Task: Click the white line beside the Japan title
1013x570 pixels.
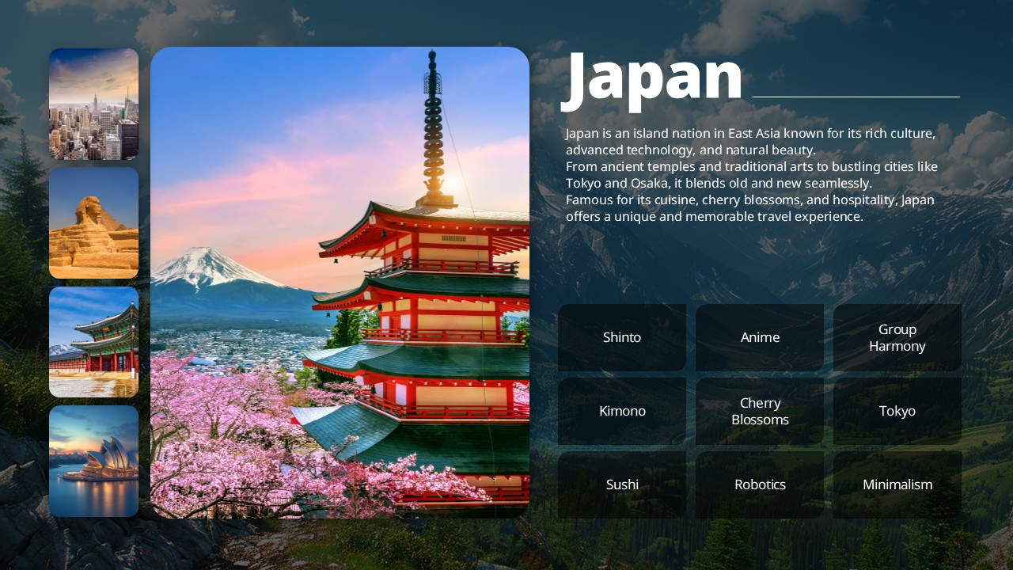Action: [855, 97]
